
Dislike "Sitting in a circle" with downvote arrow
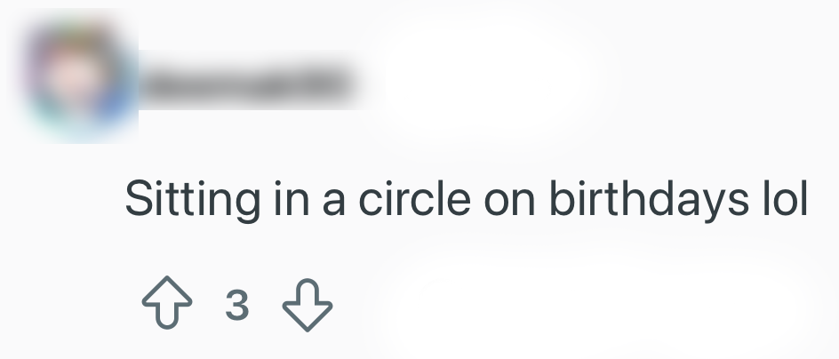point(307,306)
